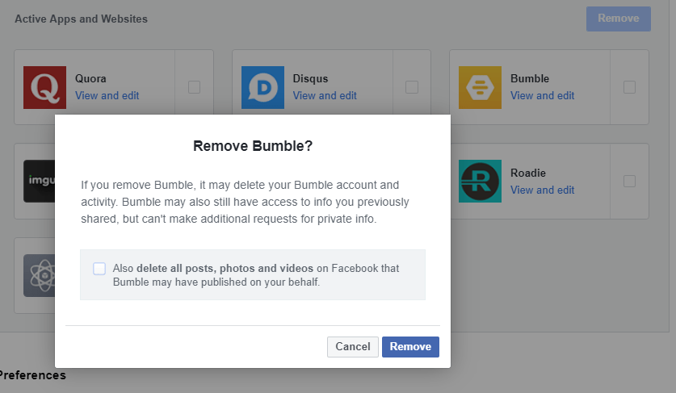Image resolution: width=676 pixels, height=393 pixels.
Task: Click the Disqus app name
Action: tap(310, 79)
